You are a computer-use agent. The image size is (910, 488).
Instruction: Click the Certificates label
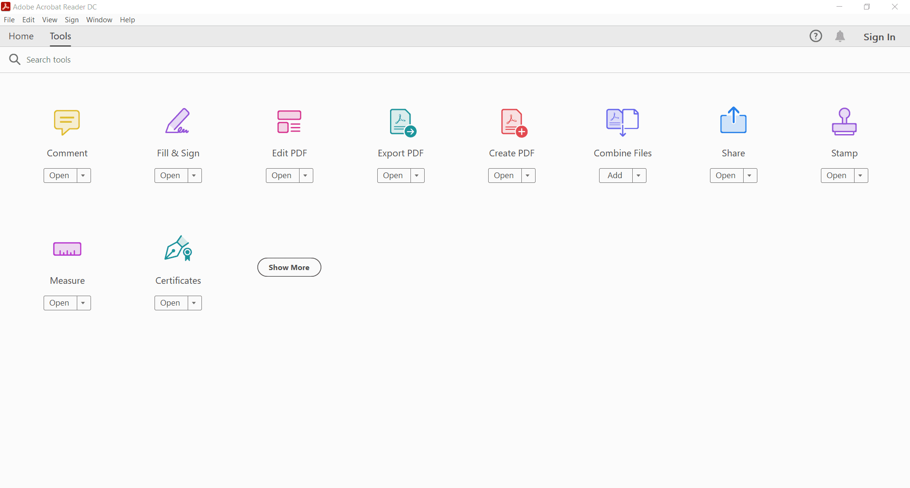178,281
